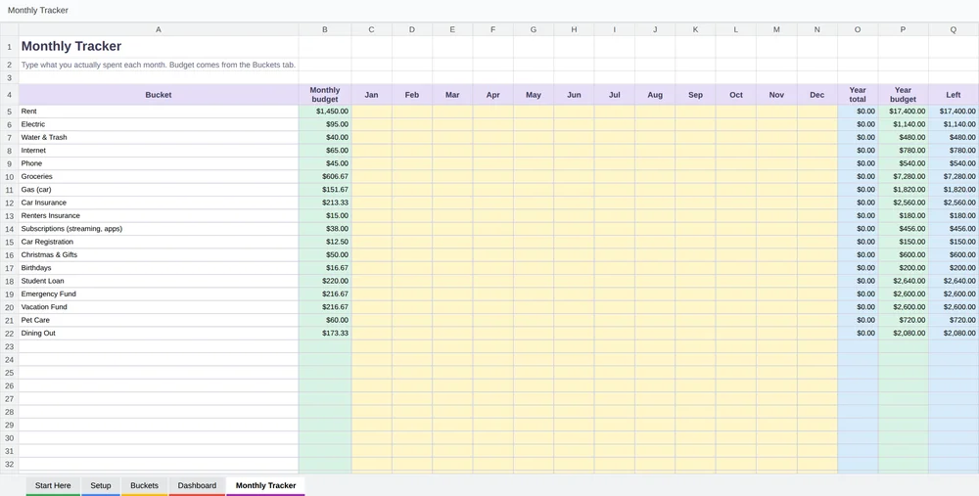Go to the Buckets tab

144,485
